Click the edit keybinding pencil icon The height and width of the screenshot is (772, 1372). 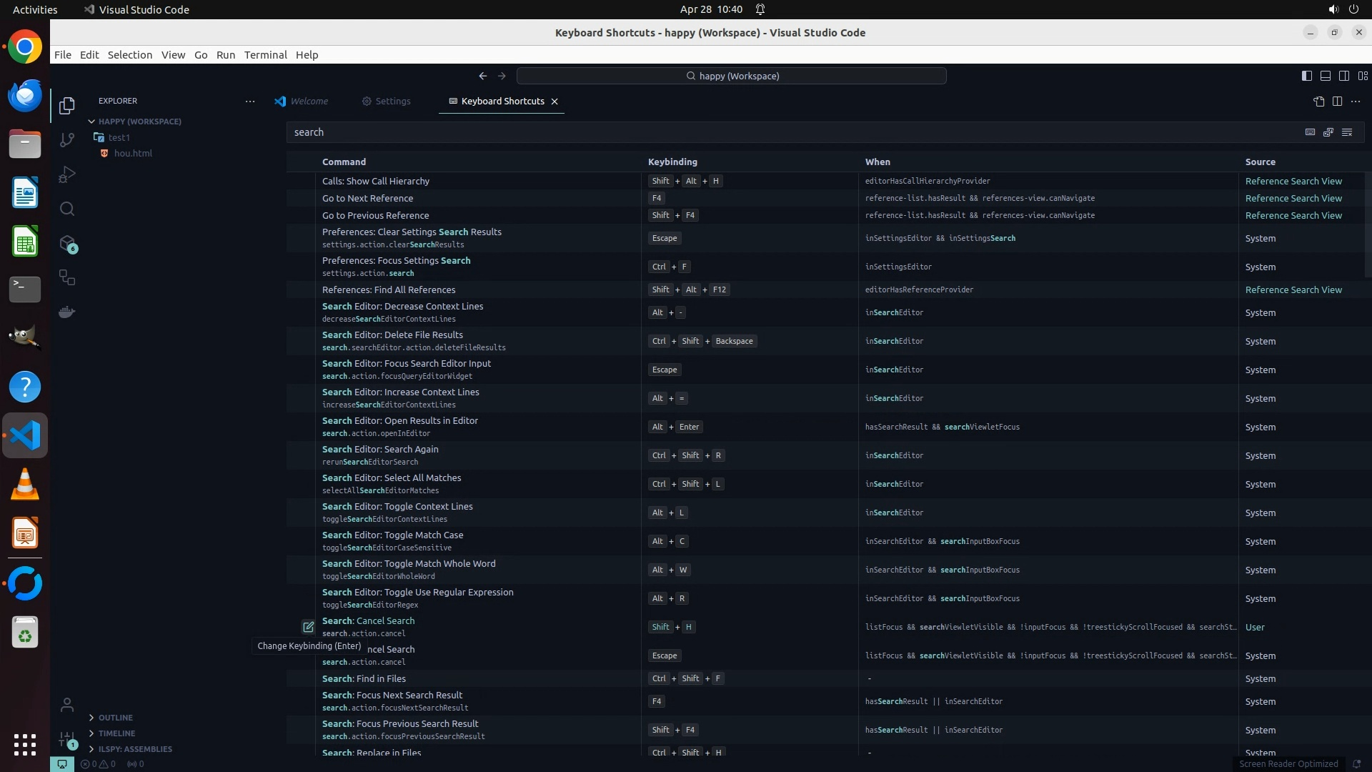coord(308,627)
